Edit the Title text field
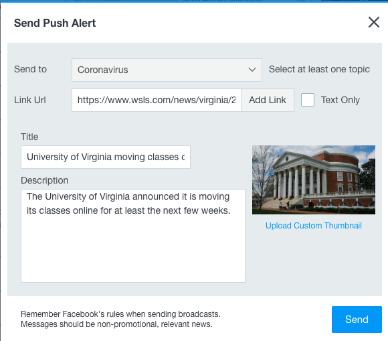Viewport: 388px width, 341px height. [x=106, y=157]
